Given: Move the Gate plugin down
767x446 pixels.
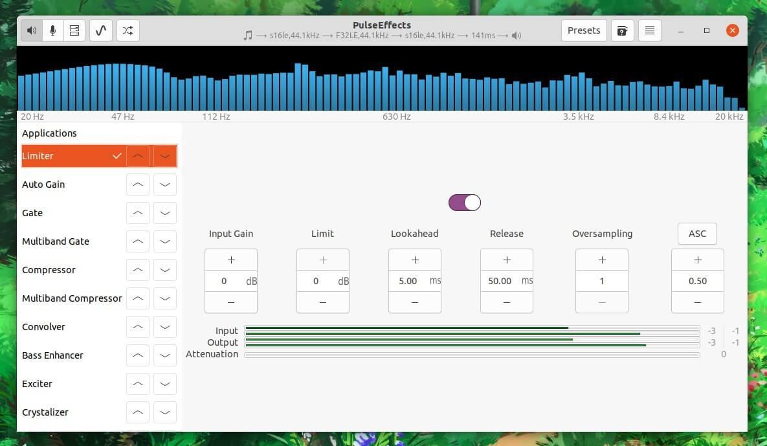Looking at the screenshot, I should 164,212.
